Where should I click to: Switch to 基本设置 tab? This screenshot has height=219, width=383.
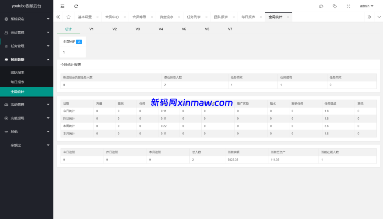(x=85, y=17)
